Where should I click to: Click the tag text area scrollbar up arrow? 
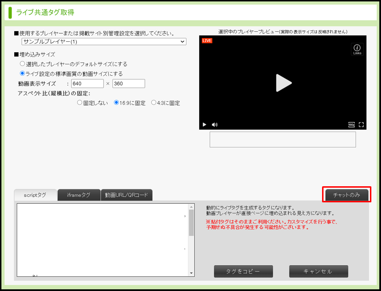pos(191,207)
